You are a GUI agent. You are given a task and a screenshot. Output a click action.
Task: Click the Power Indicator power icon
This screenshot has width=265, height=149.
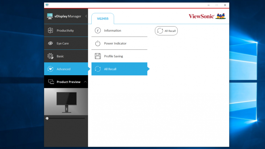click(x=98, y=44)
